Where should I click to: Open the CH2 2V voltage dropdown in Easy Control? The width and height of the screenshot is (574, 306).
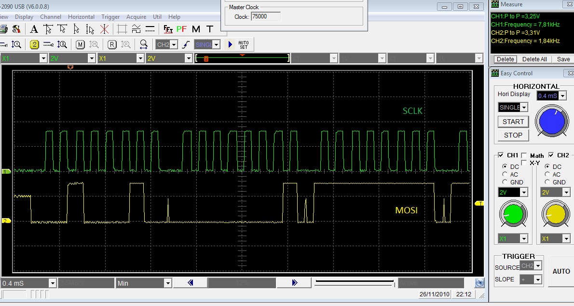pos(566,193)
